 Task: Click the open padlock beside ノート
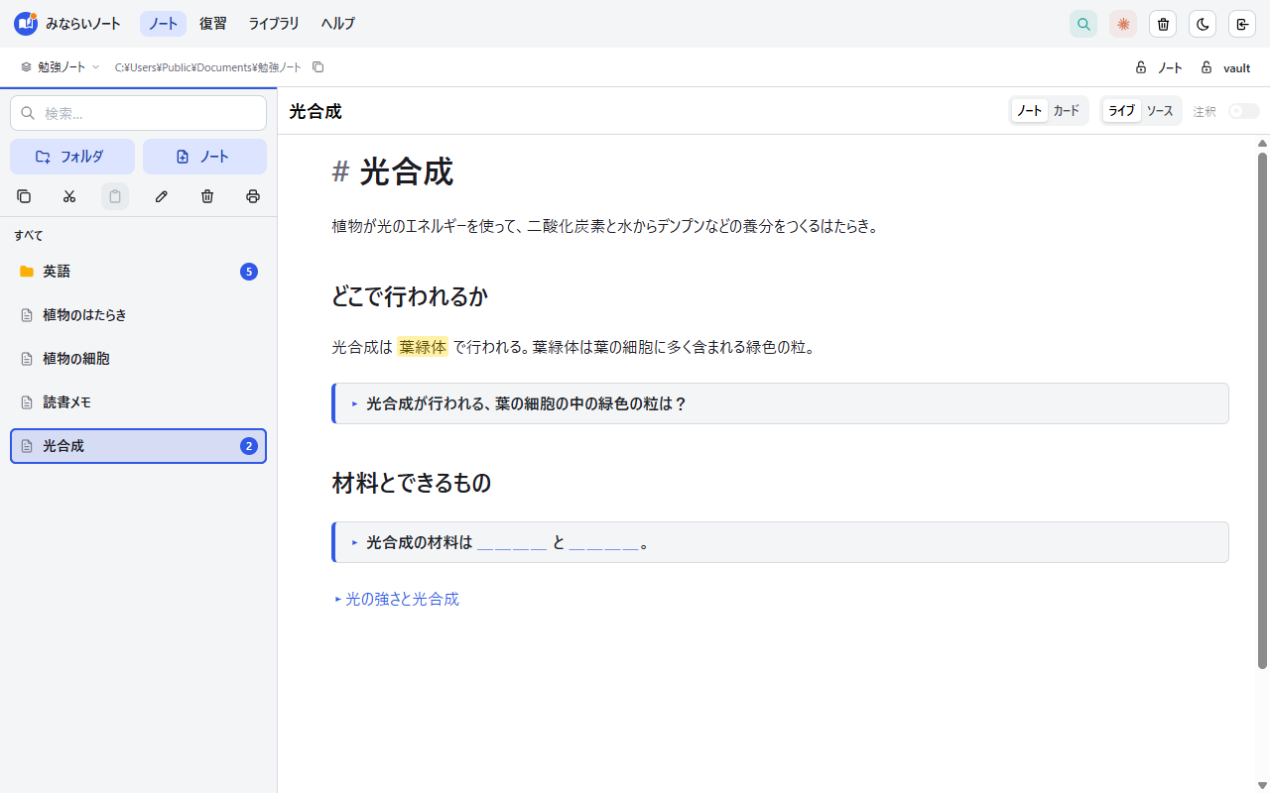1141,67
